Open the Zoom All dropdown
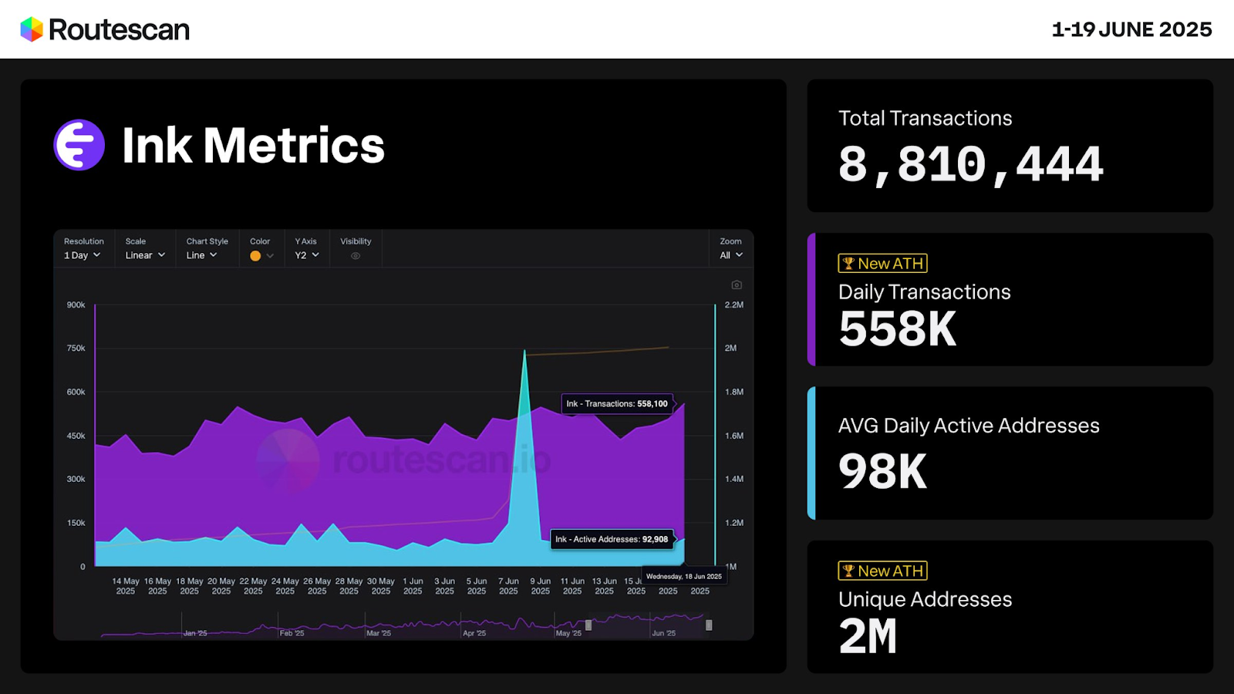 [731, 255]
